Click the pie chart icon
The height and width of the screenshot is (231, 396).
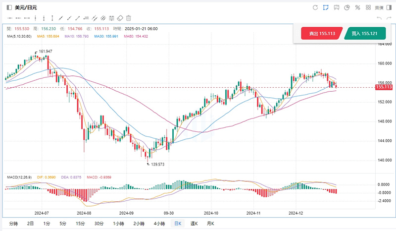pyautogui.click(x=347, y=7)
